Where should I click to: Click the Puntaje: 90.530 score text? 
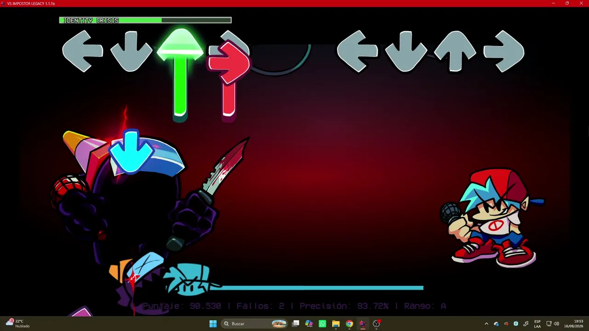click(182, 306)
